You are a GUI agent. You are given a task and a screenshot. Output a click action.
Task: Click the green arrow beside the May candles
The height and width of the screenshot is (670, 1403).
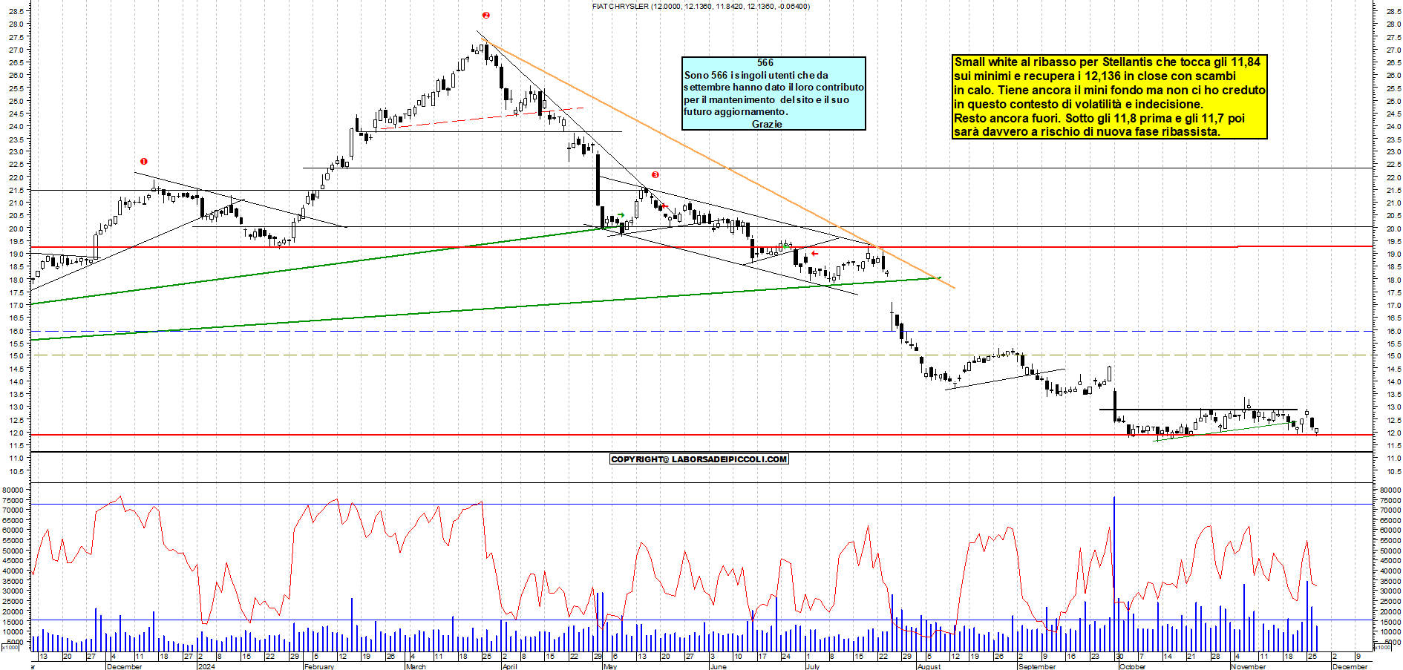621,215
